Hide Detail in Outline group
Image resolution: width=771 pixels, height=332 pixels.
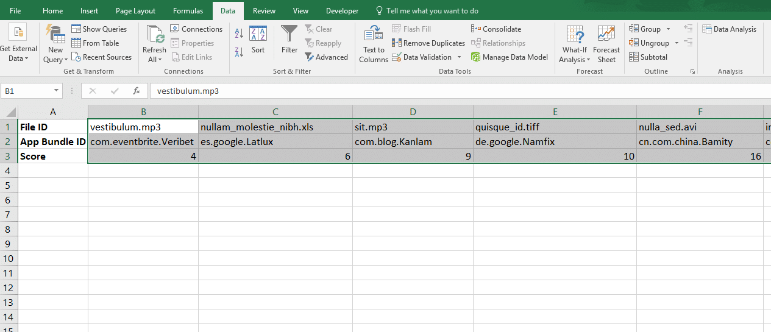(688, 42)
